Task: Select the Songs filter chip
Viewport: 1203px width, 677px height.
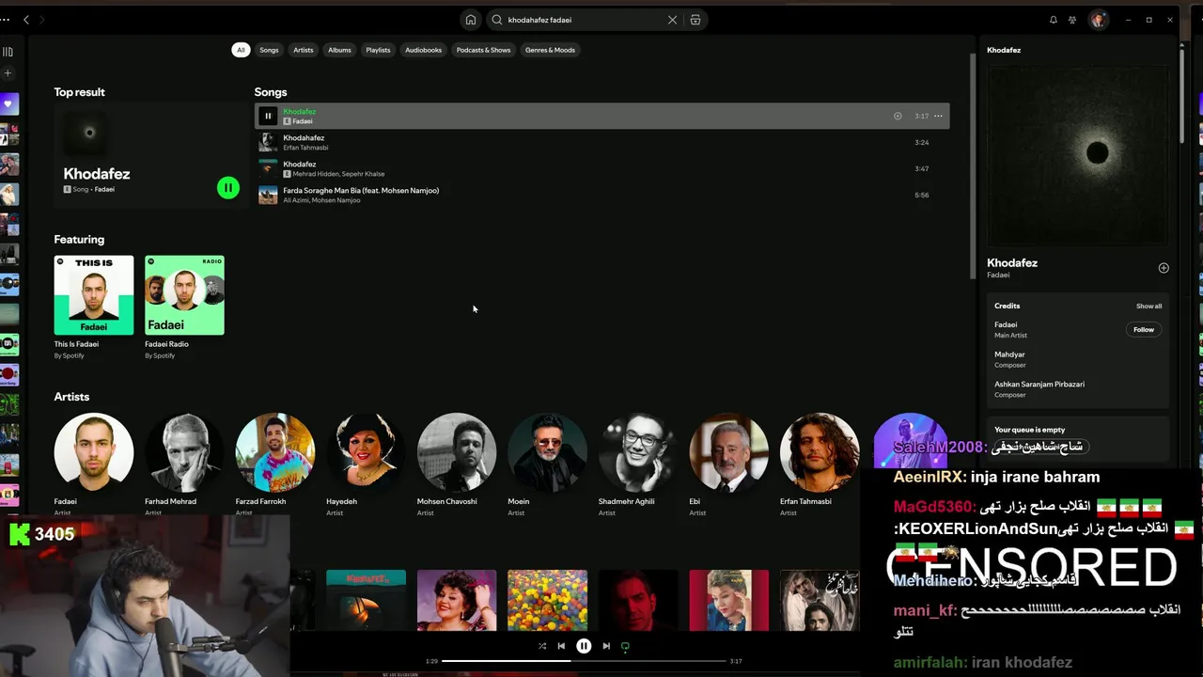Action: point(269,50)
